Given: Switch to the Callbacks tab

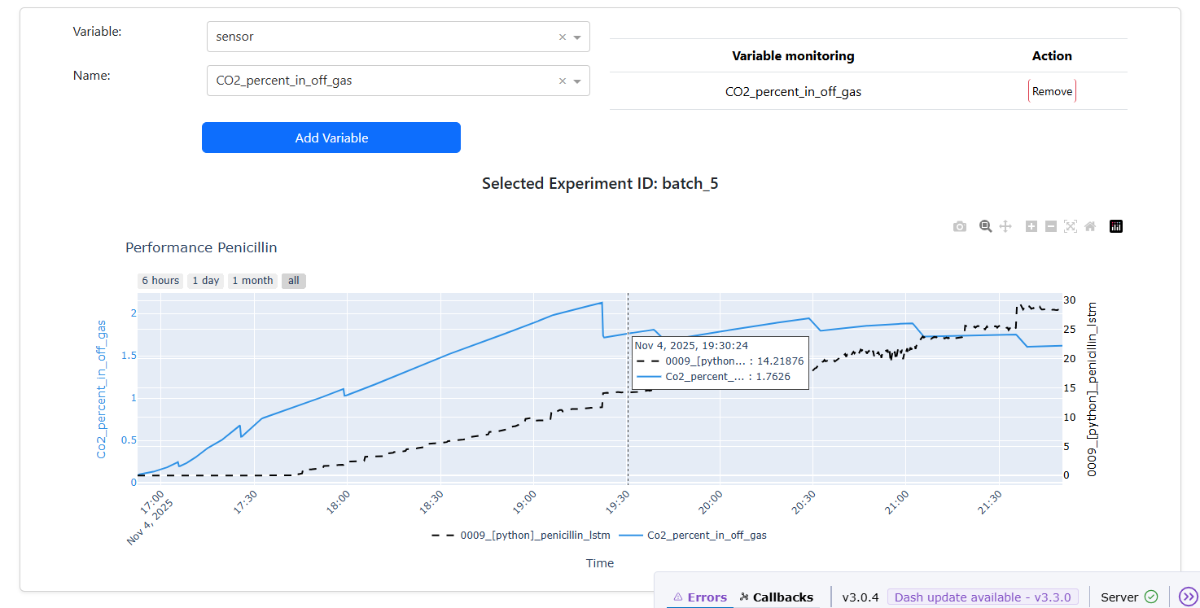Looking at the screenshot, I should pyautogui.click(x=776, y=597).
